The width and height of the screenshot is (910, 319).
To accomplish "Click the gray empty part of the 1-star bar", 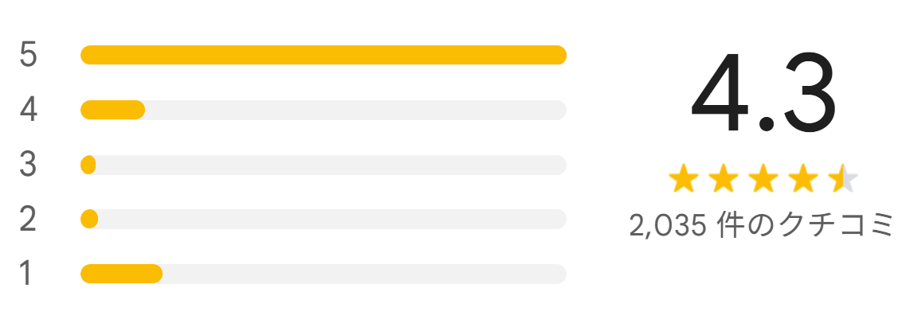I will (x=364, y=274).
